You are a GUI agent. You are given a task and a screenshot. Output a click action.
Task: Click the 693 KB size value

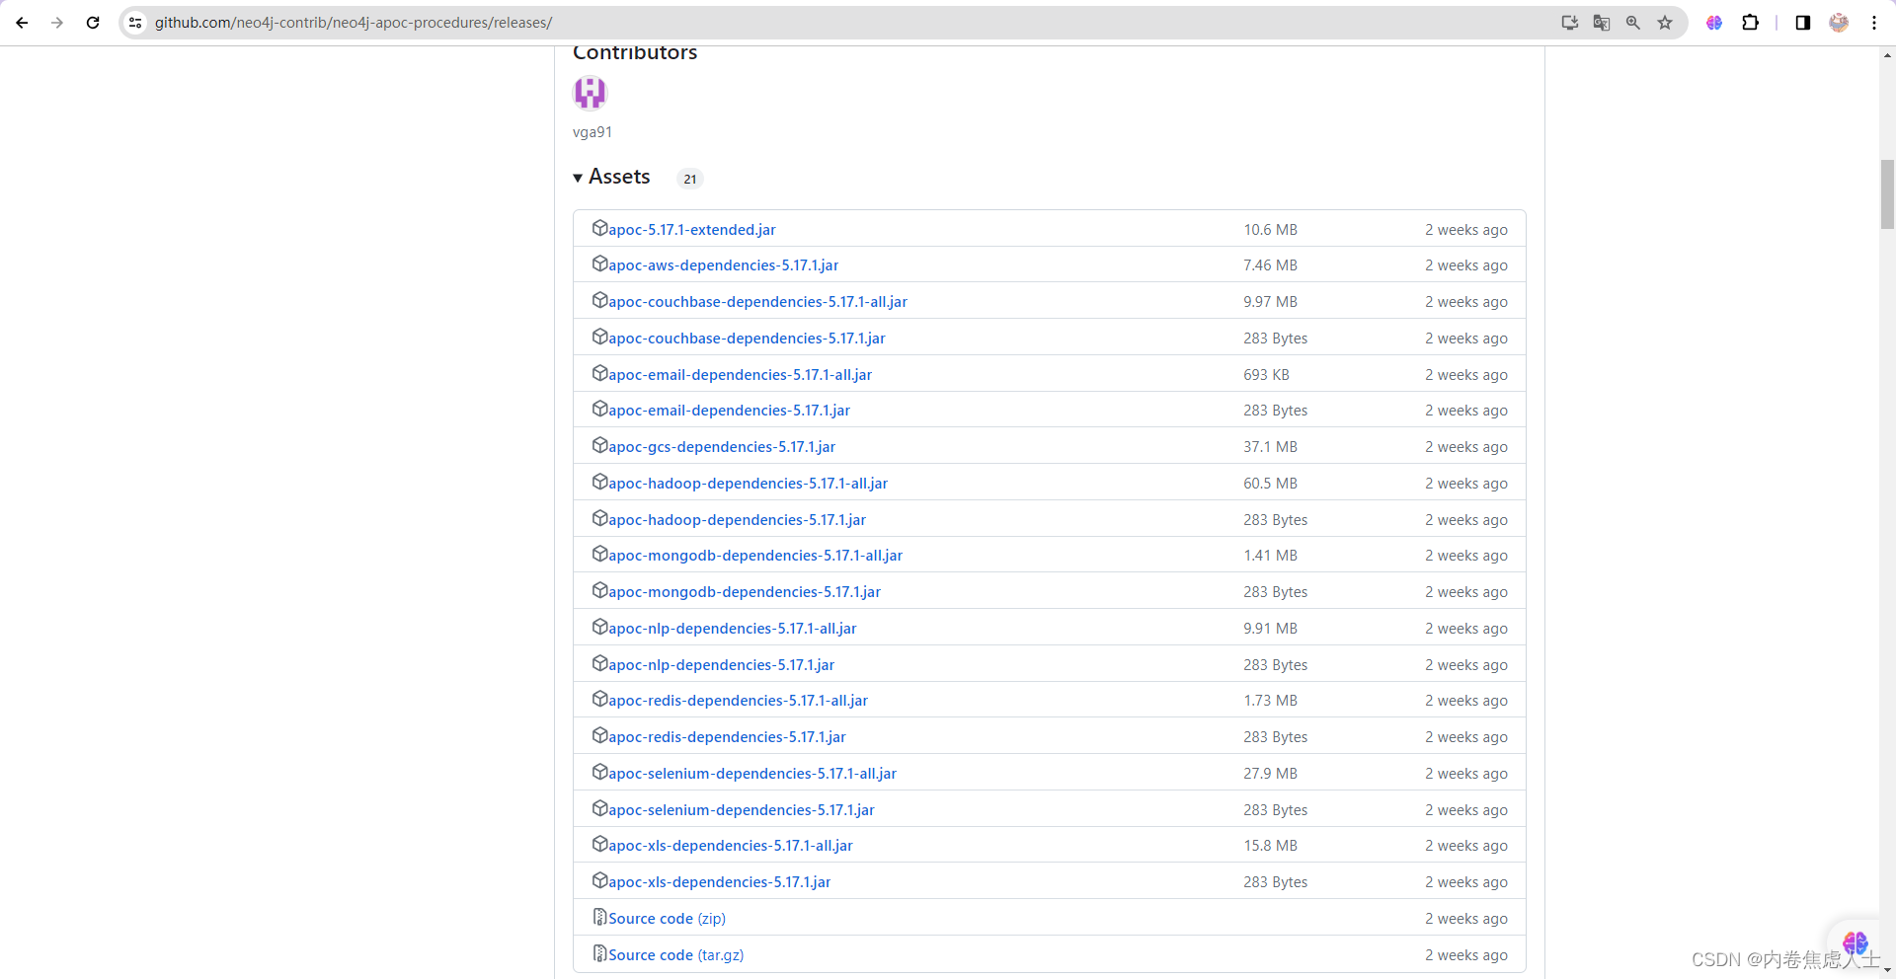click(1266, 375)
